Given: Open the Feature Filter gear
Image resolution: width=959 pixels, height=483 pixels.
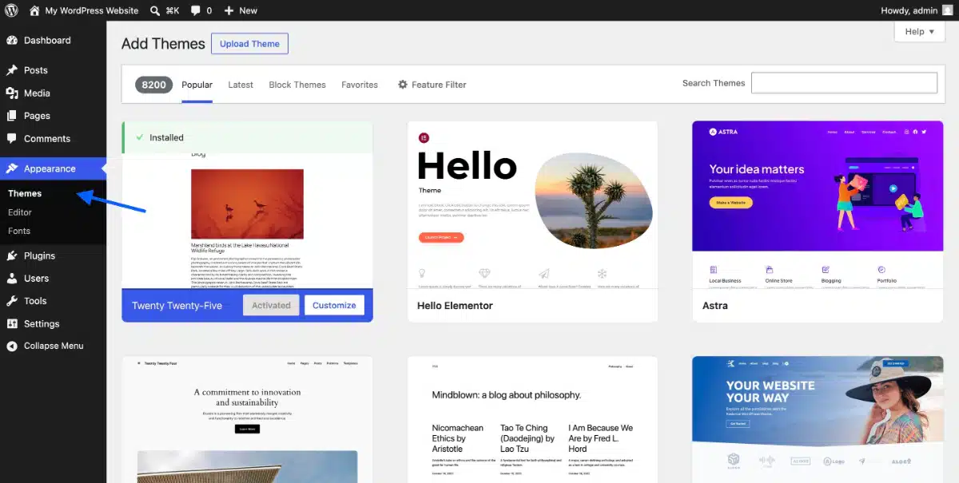Looking at the screenshot, I should [432, 85].
